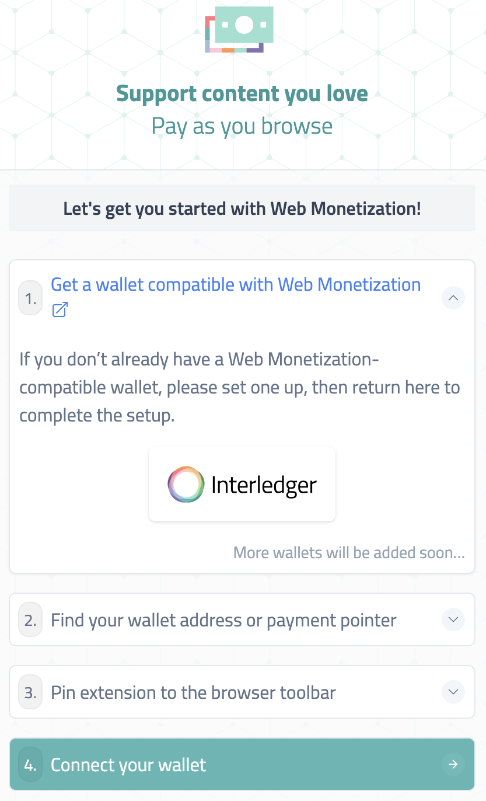Click the step 3 number badge
Screen dimensions: 486x801
(x=30, y=692)
